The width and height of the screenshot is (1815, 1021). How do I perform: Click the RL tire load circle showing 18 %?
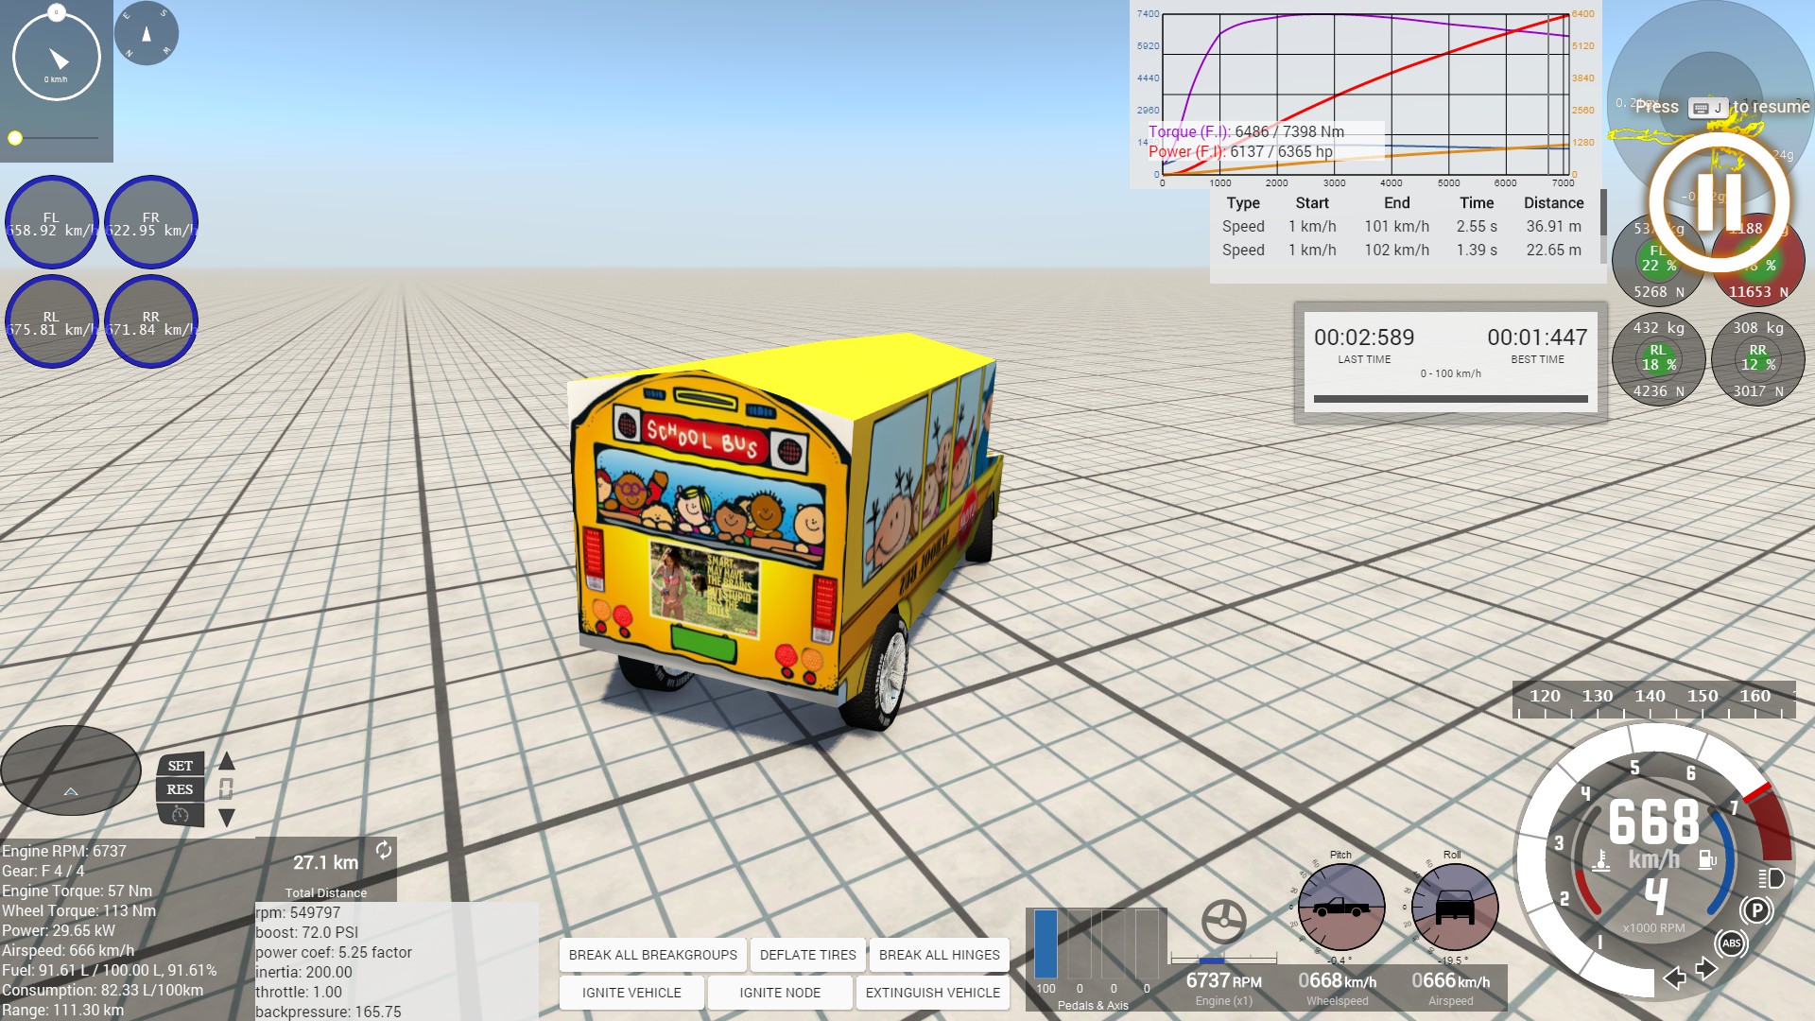pos(1658,360)
